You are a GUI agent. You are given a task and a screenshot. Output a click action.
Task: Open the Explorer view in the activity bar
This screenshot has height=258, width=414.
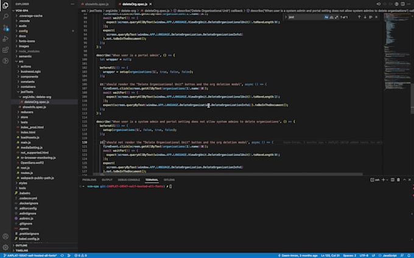5,5
